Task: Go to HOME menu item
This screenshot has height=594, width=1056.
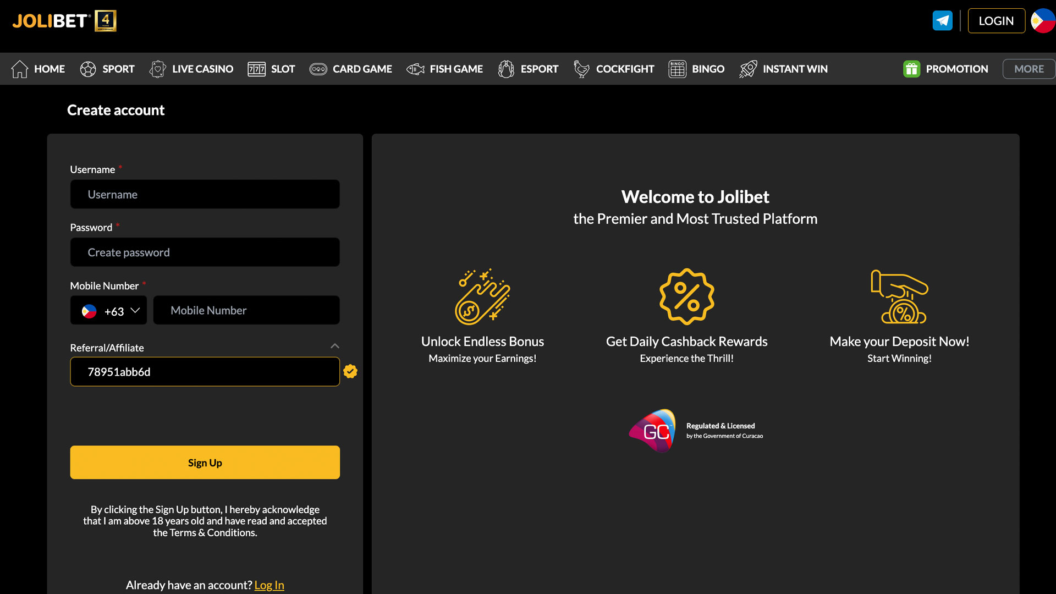Action: point(50,69)
